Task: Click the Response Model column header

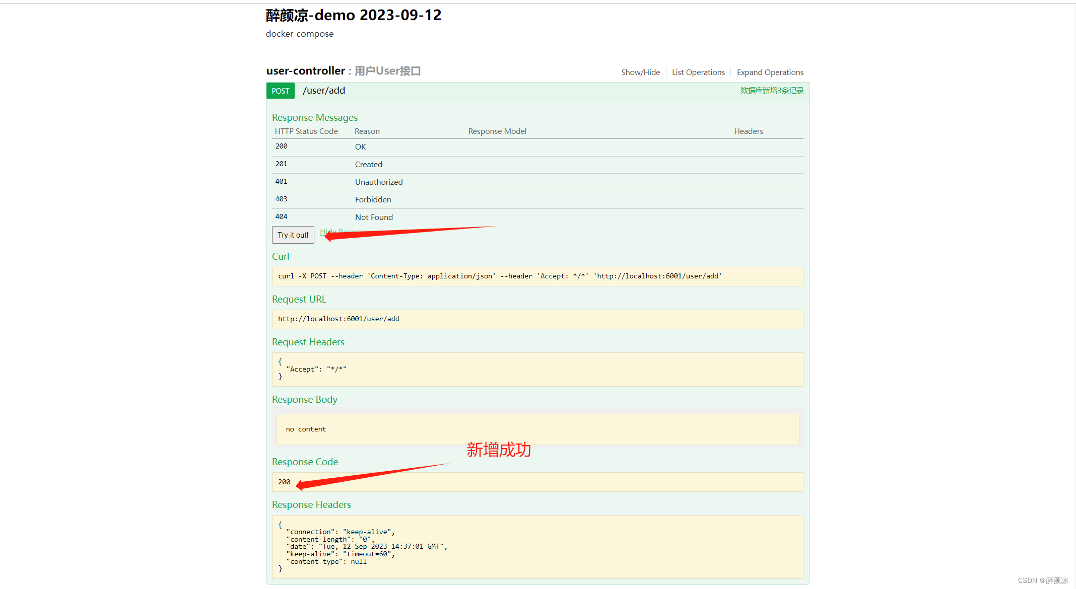Action: coord(497,131)
